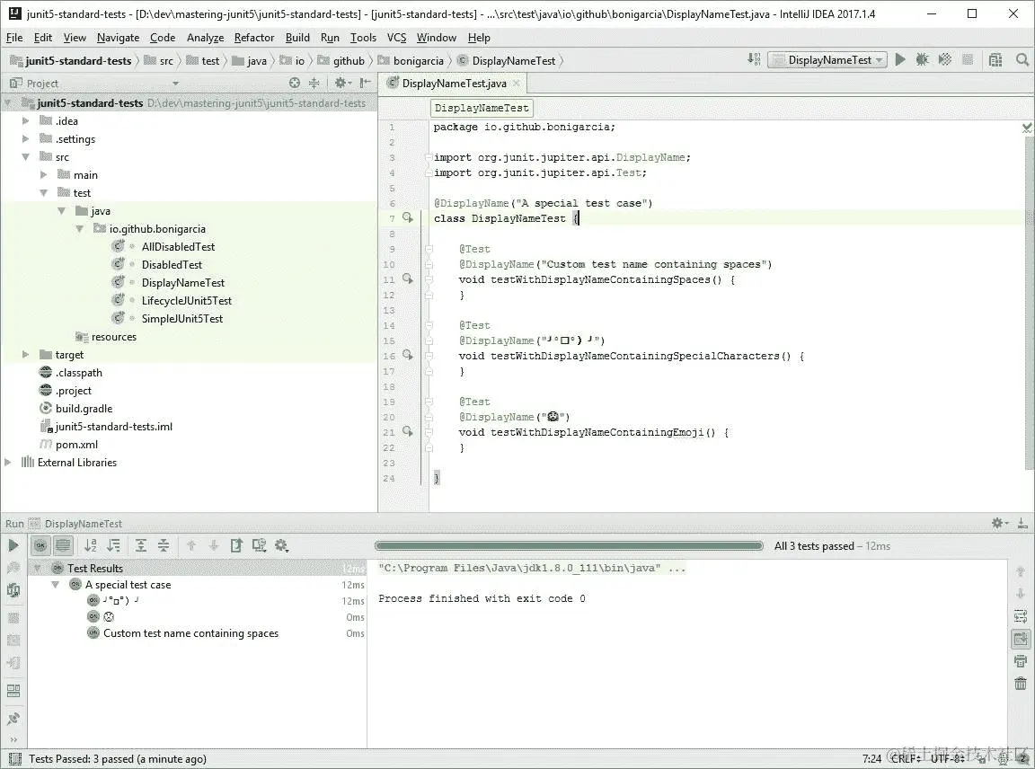Open Project Structure icon in toolbar
Image resolution: width=1035 pixels, height=769 pixels.
click(x=995, y=60)
